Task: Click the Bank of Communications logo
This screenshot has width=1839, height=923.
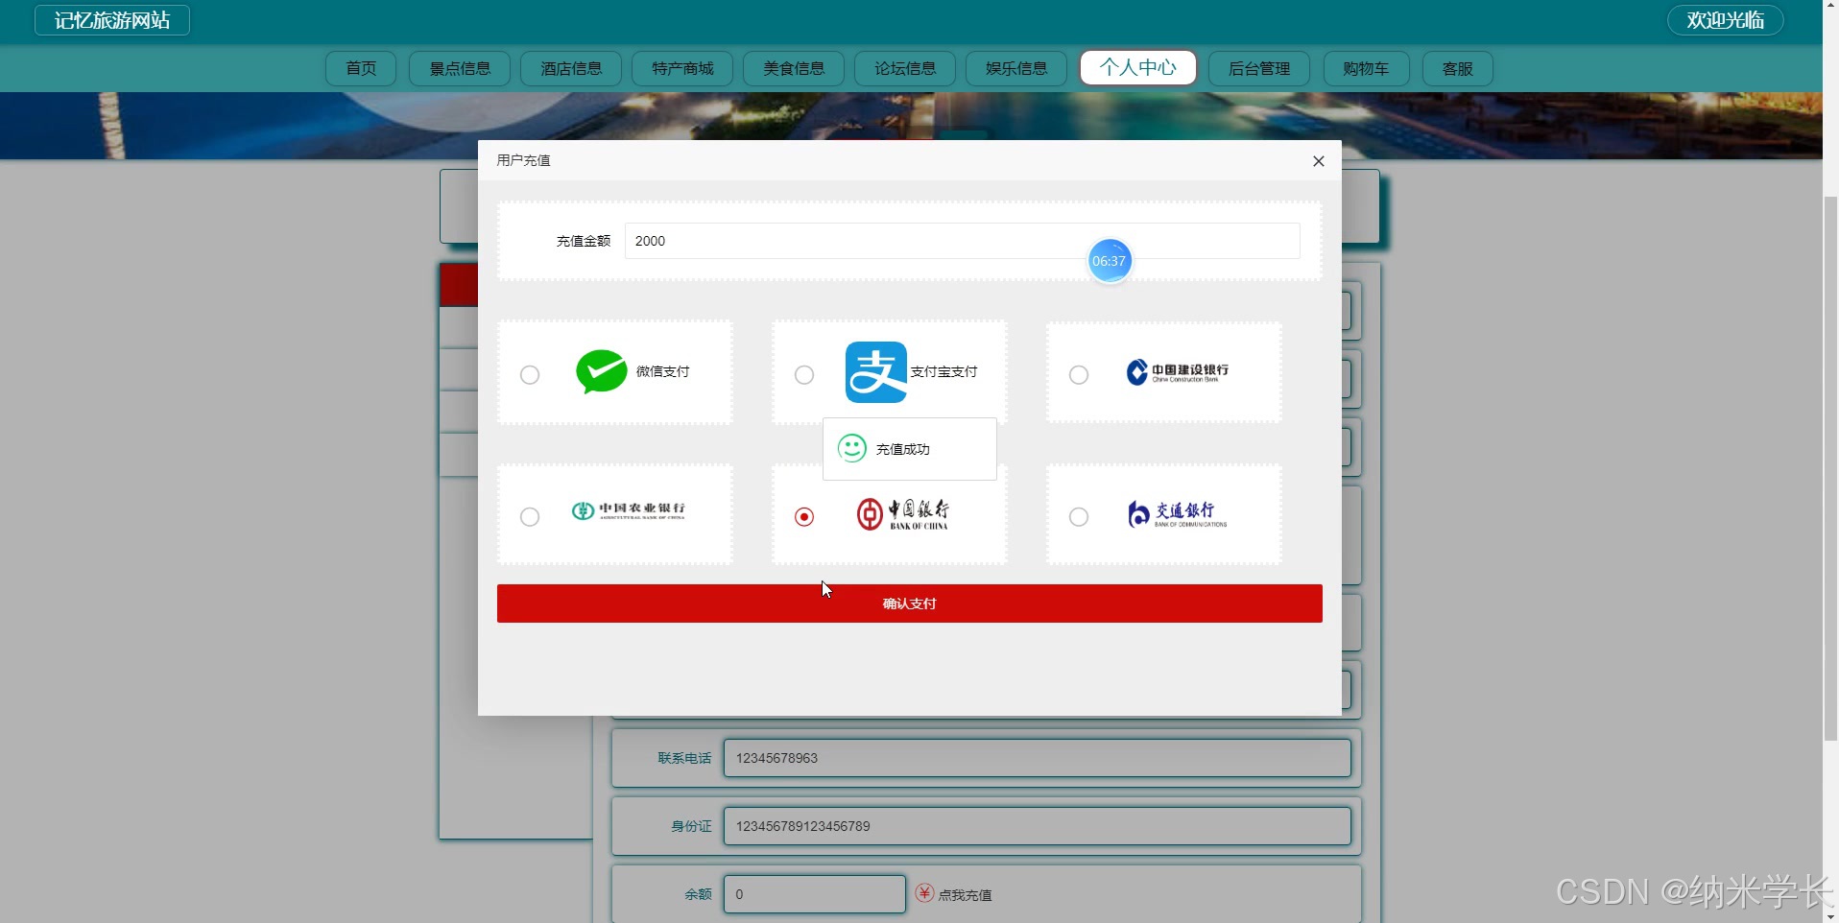Action: point(1178,514)
